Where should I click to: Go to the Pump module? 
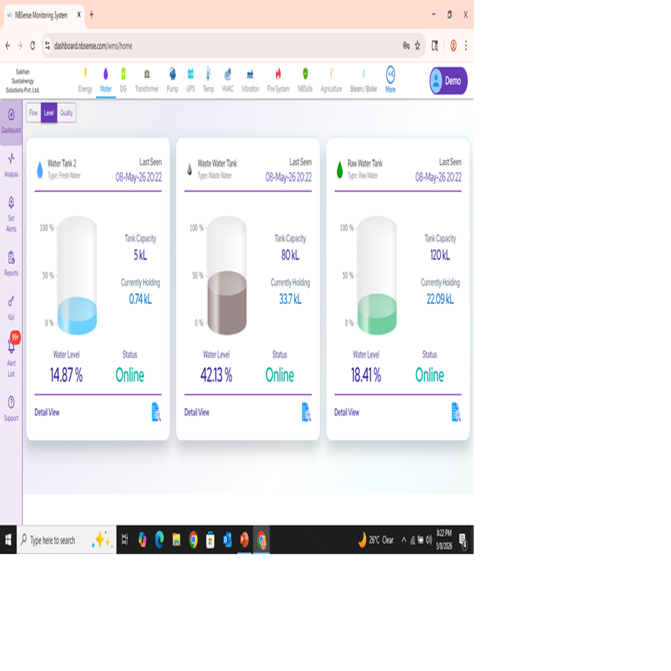[172, 80]
